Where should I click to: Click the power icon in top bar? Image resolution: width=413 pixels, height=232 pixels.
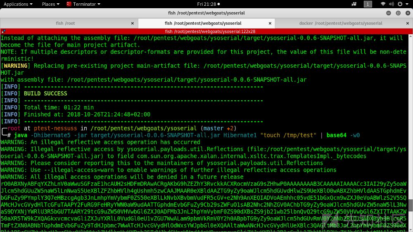[400, 4]
